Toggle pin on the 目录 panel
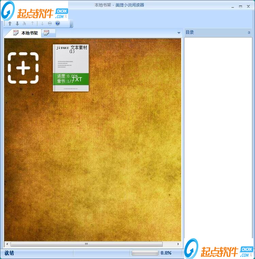Image resolution: width=255 pixels, height=259 pixels. 249,33
